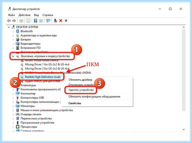192x143 pixels.
Task: Select Контроллеры USB tree item
Action: 32,98
